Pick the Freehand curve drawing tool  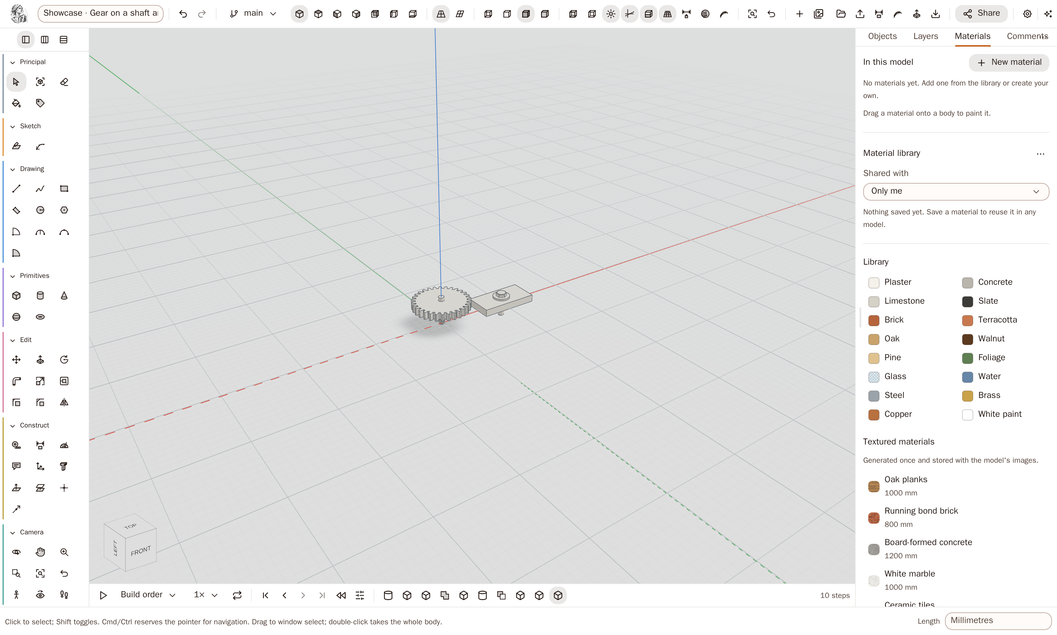click(40, 189)
